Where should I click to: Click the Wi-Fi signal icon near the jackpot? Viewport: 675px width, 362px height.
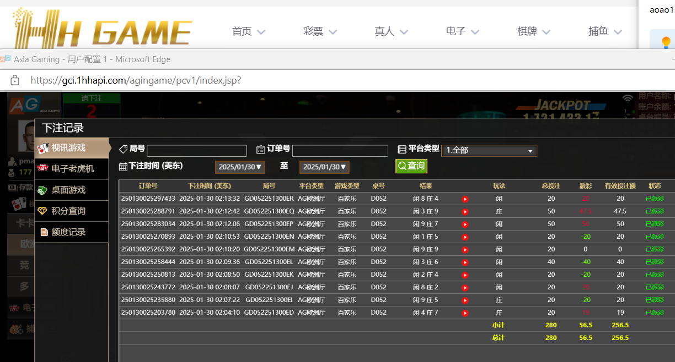628,99
